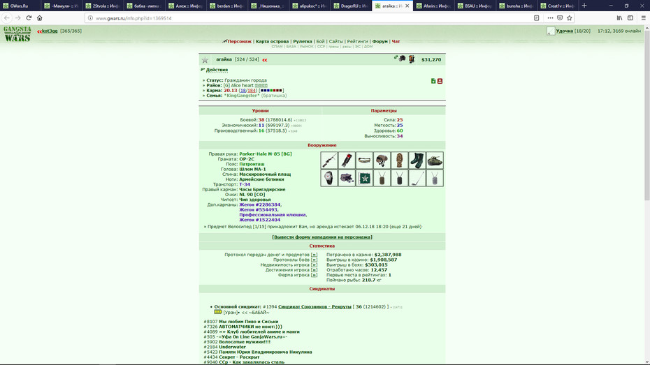
Task: Open the *KingGangster* family link
Action: pos(242,96)
